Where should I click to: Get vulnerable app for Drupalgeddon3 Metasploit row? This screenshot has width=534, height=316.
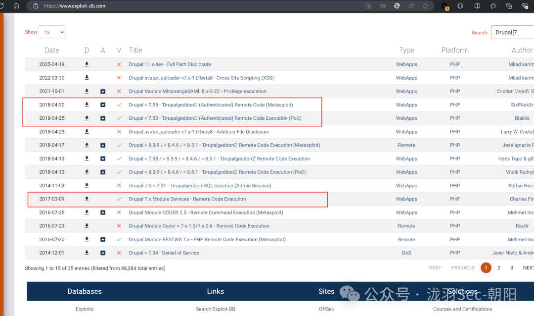click(103, 105)
